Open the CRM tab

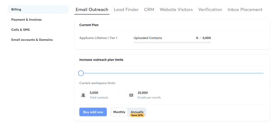149,9
